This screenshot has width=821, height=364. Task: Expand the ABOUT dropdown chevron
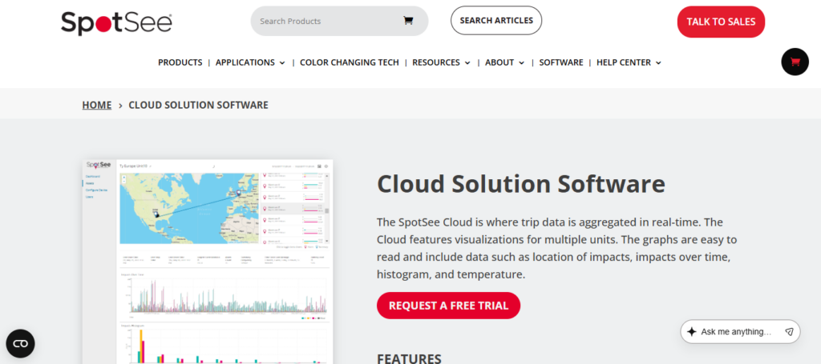[x=521, y=62]
